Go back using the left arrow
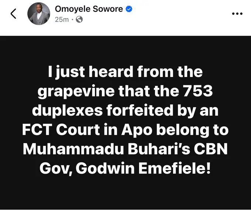Image resolution: width=251 pixels, height=215 pixels. pyautogui.click(x=13, y=14)
